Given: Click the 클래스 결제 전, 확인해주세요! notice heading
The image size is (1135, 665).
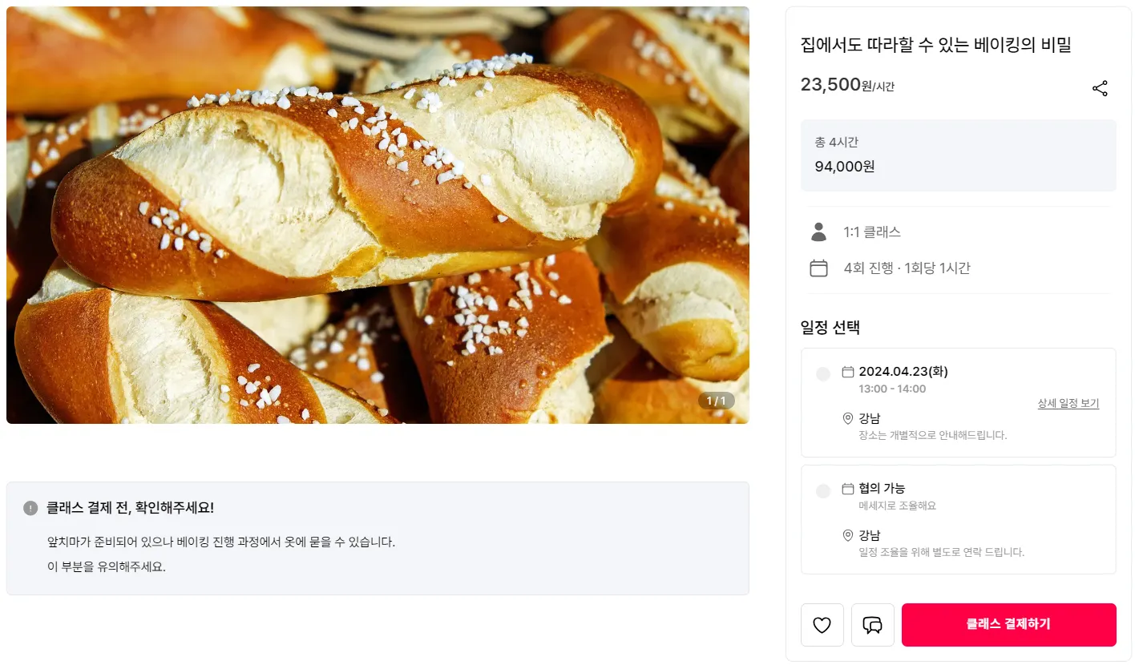Looking at the screenshot, I should point(130,508).
